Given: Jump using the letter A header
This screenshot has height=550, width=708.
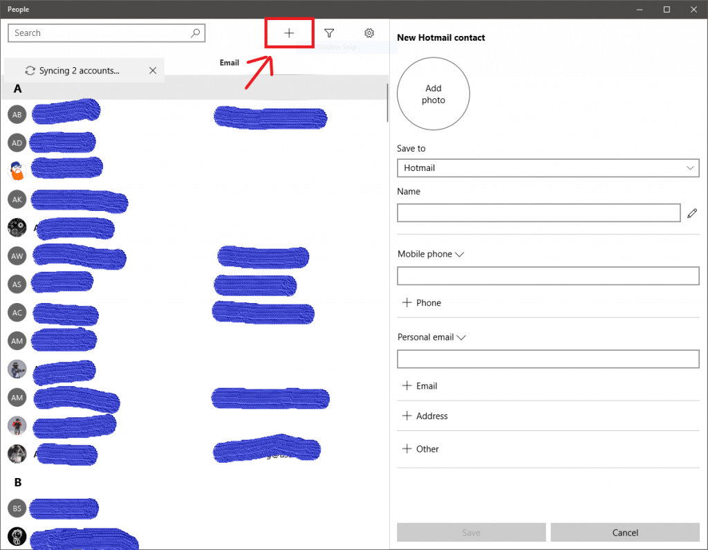Looking at the screenshot, I should [17, 89].
